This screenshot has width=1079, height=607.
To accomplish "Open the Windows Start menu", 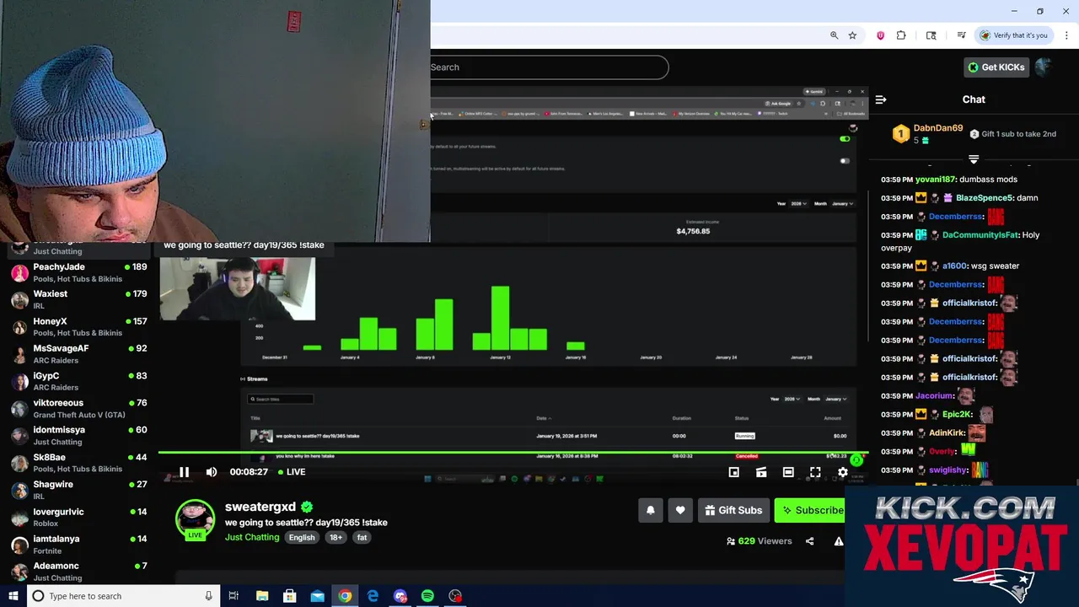I will point(13,596).
